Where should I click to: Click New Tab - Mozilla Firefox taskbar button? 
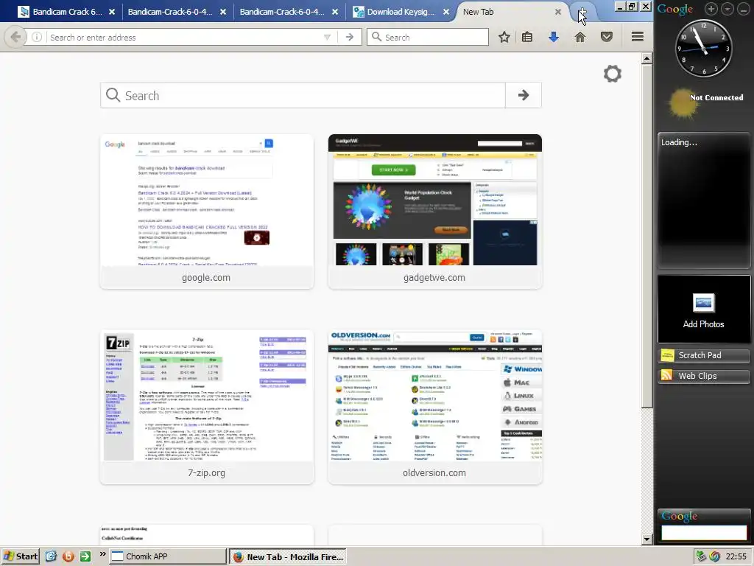pos(288,557)
